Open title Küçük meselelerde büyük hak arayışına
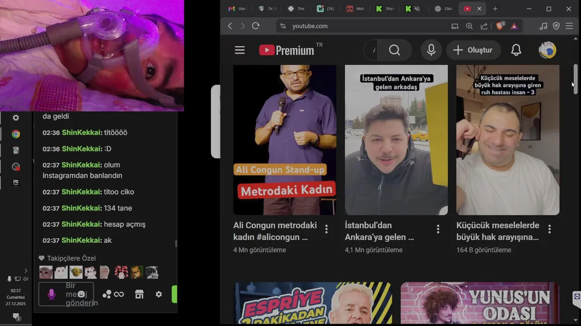 point(498,231)
